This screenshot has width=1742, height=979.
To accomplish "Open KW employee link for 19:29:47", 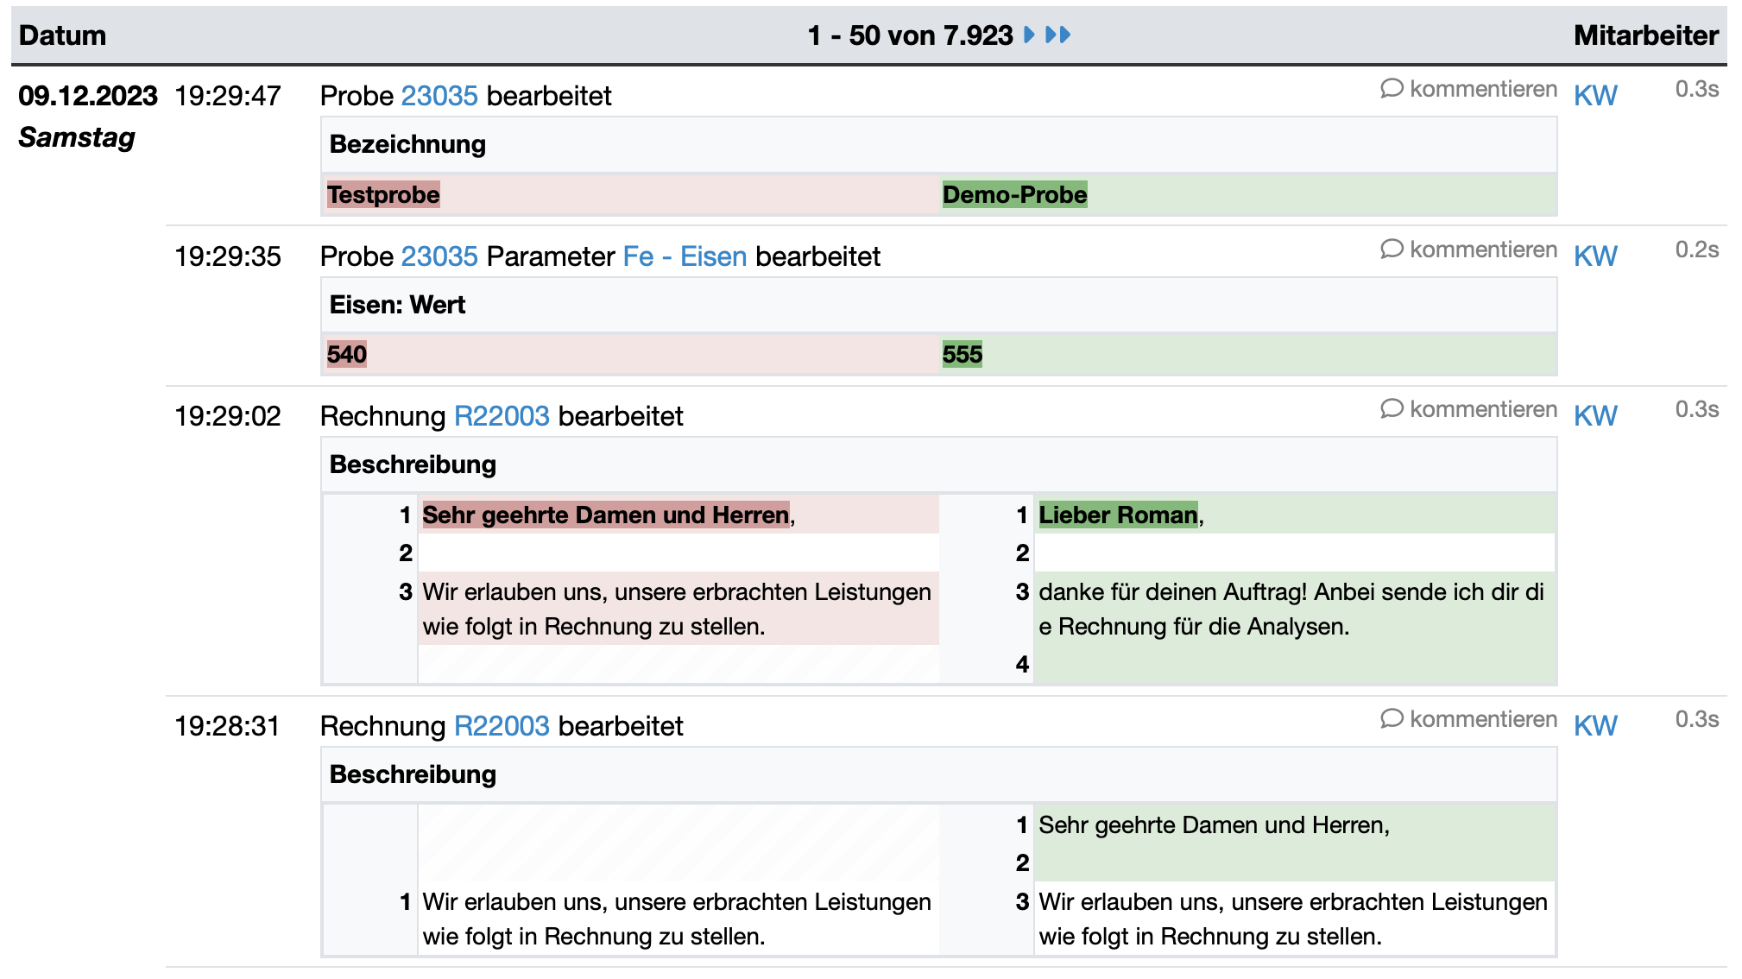I will point(1594,96).
